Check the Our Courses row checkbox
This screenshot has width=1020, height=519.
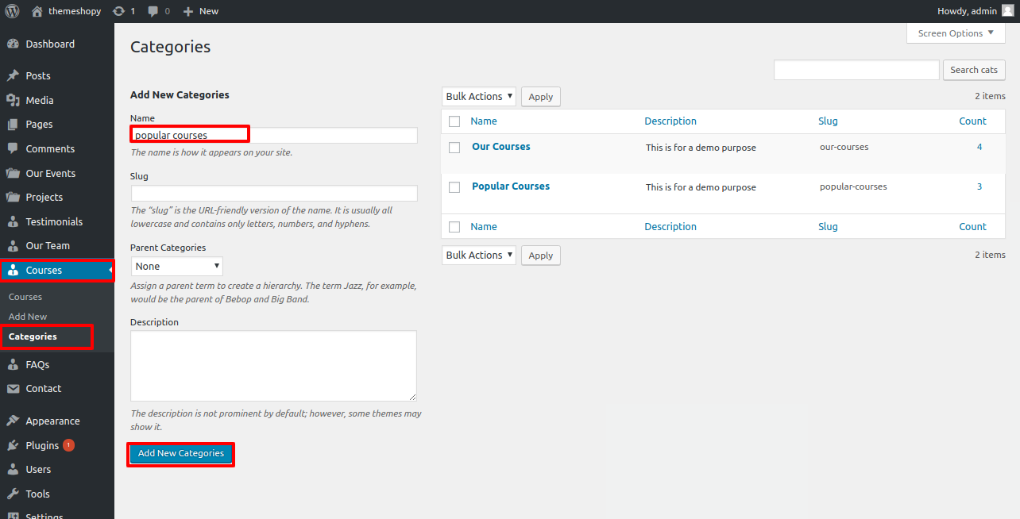pyautogui.click(x=454, y=148)
